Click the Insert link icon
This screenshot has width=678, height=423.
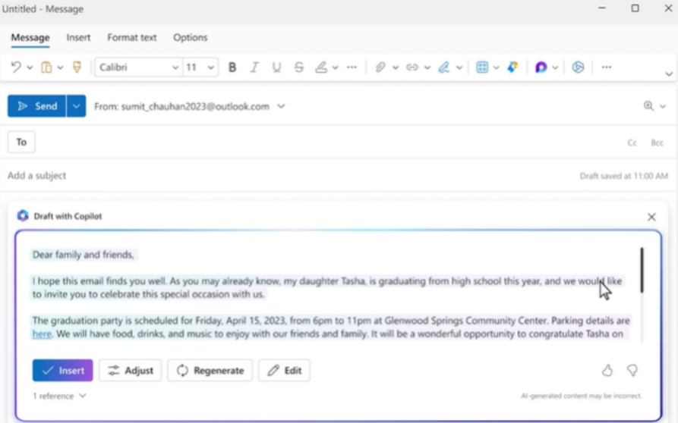click(412, 67)
